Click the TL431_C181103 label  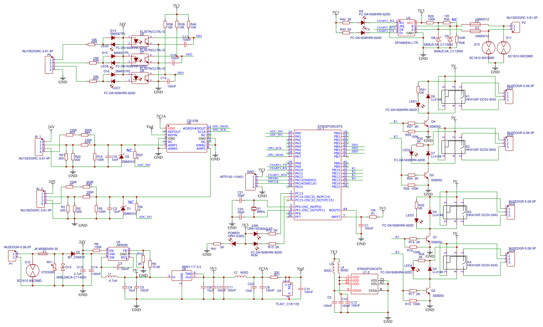287,304
